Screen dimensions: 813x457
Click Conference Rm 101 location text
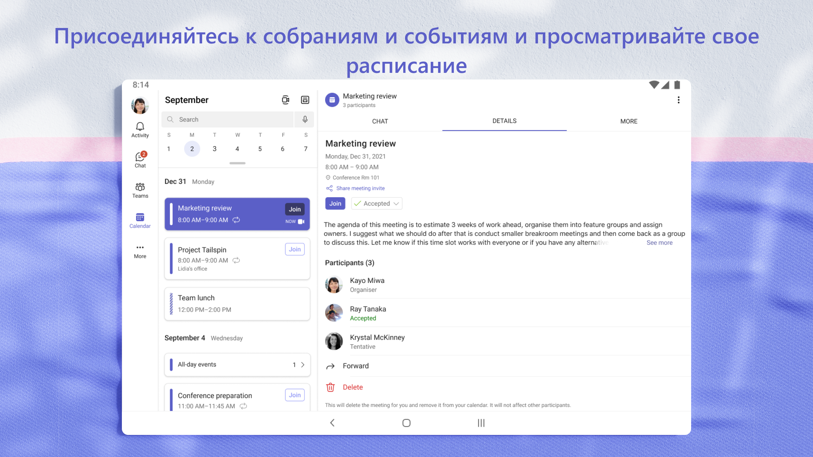pyautogui.click(x=356, y=178)
